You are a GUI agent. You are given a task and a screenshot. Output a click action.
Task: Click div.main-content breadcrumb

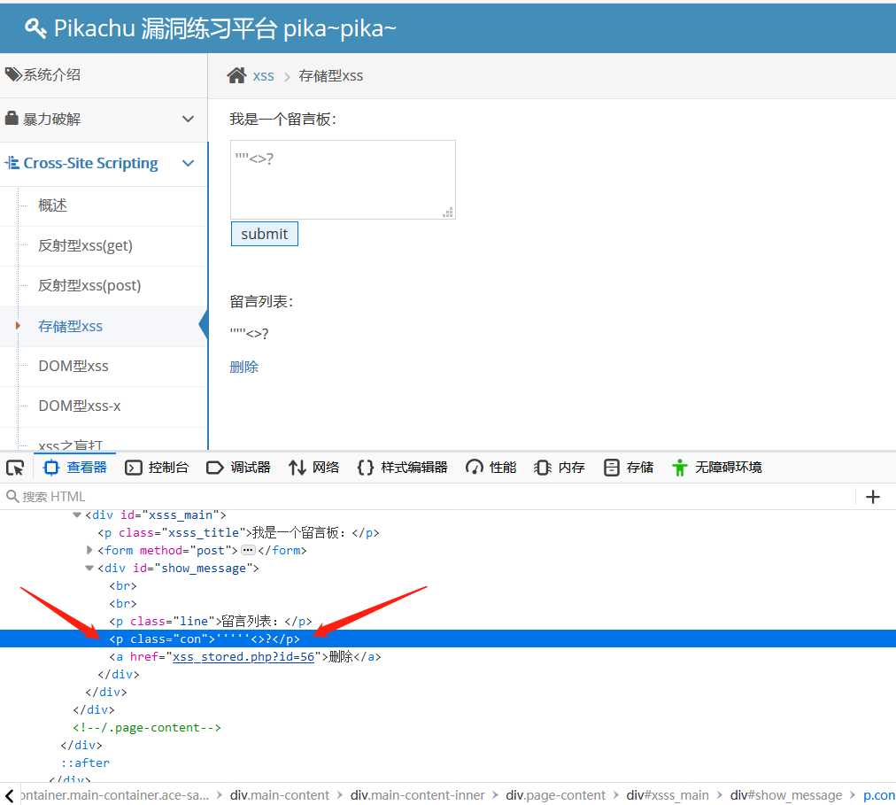[x=280, y=795]
